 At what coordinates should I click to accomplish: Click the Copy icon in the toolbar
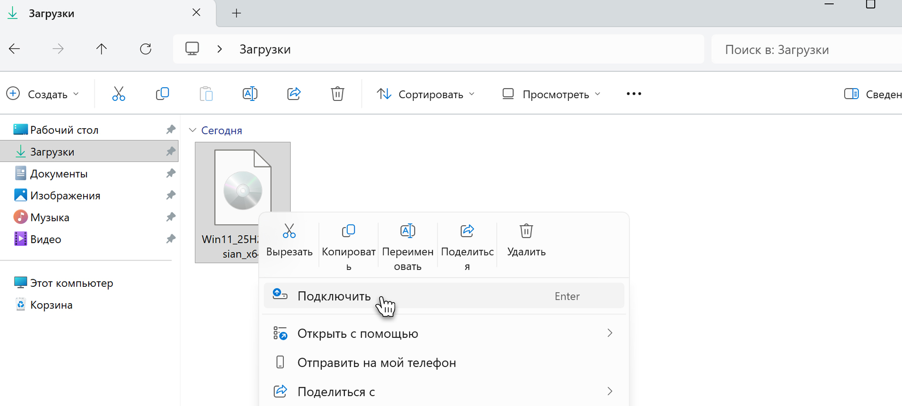(x=162, y=94)
